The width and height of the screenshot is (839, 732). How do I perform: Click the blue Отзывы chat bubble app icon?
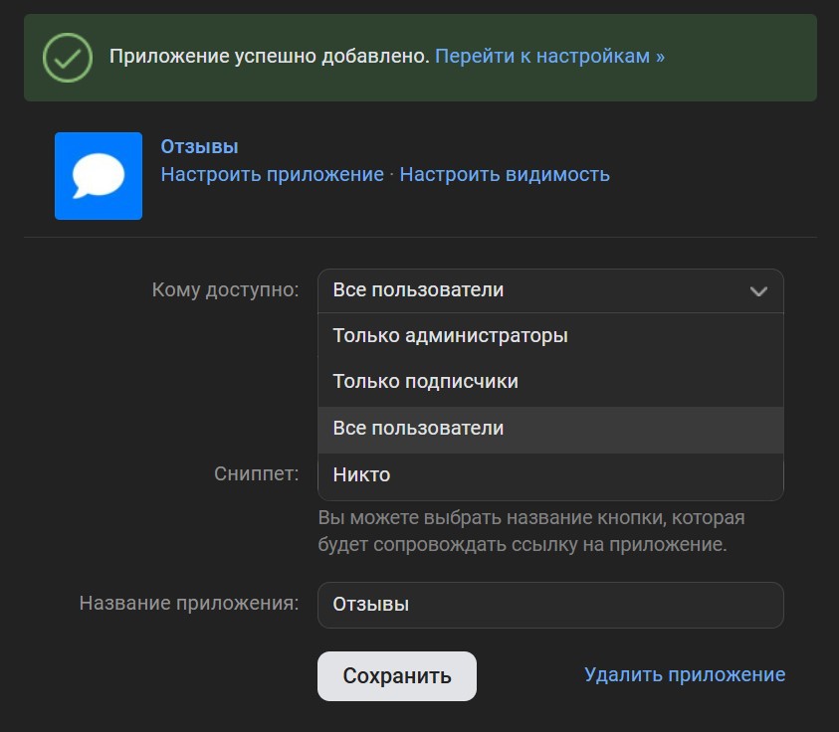[x=99, y=176]
